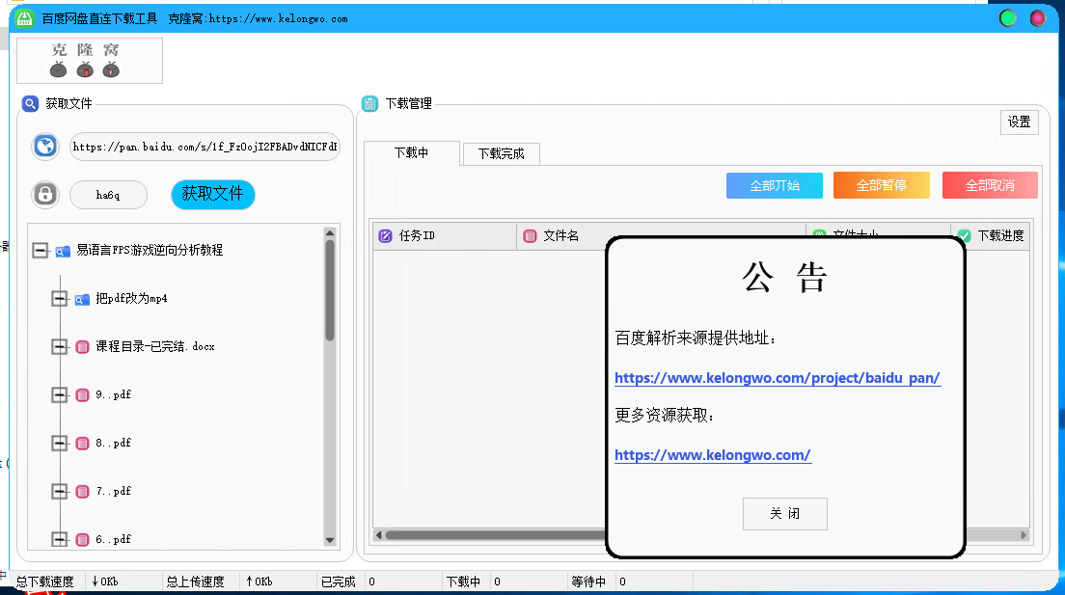
Task: Click the download list scroll-right arrow
Action: (x=1024, y=535)
